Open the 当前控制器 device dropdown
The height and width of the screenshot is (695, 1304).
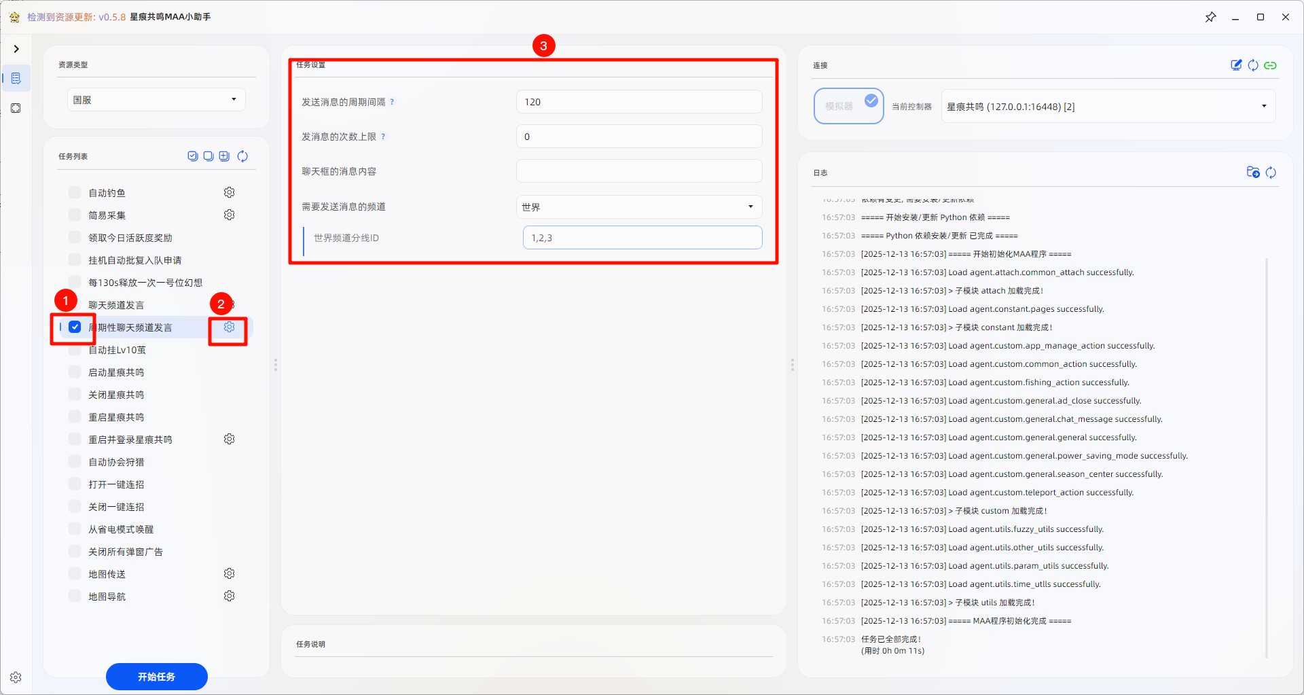(x=1107, y=107)
